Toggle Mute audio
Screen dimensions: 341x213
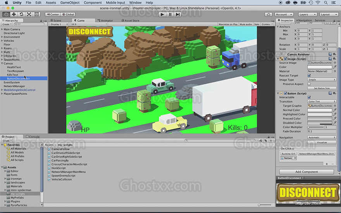click(x=246, y=24)
